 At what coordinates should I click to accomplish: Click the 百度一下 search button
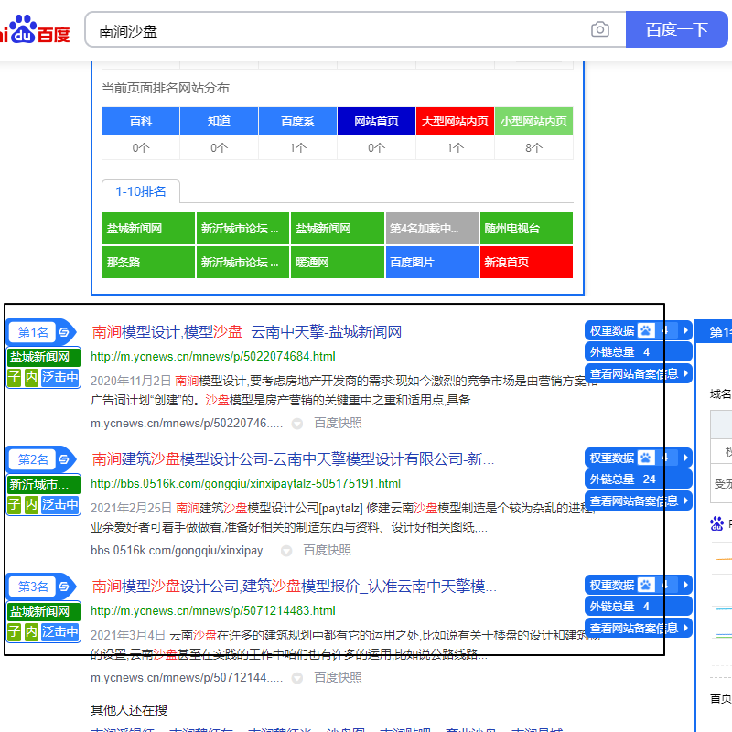tap(676, 29)
